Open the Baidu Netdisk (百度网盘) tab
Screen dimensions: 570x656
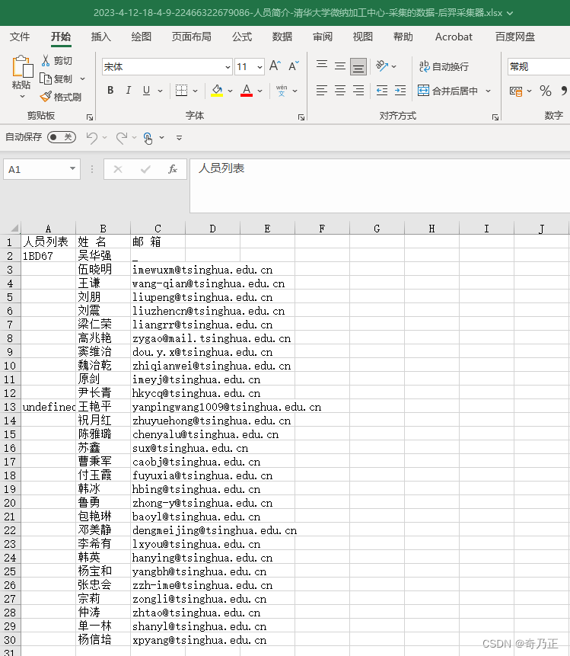pyautogui.click(x=515, y=37)
